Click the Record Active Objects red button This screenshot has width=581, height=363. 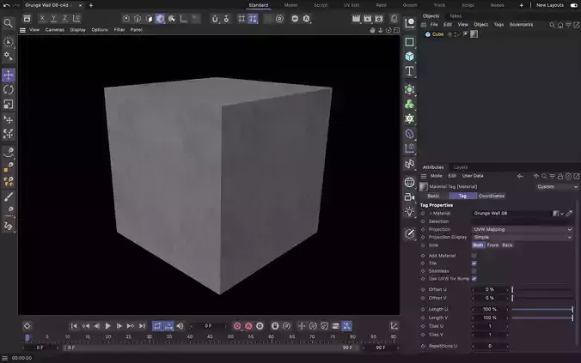click(237, 326)
